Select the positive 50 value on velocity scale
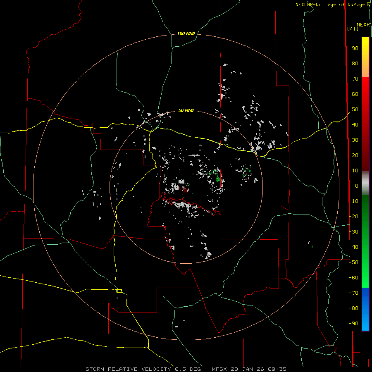The image size is (372, 372). coord(355,110)
